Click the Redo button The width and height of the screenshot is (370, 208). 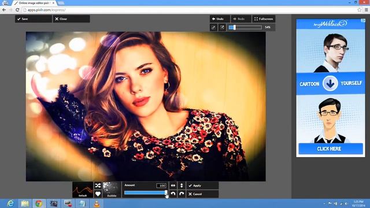click(241, 19)
